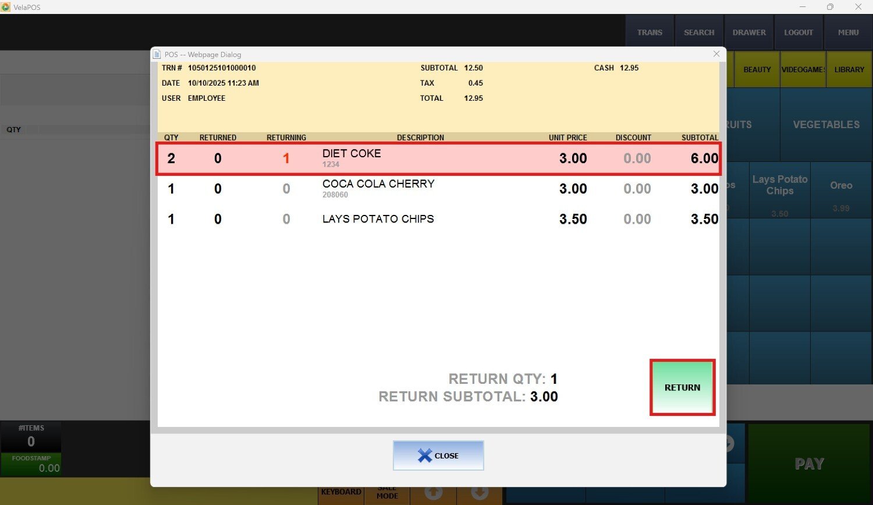Select the COCA COLA CHERRY line item
This screenshot has width=873, height=505.
click(x=438, y=189)
